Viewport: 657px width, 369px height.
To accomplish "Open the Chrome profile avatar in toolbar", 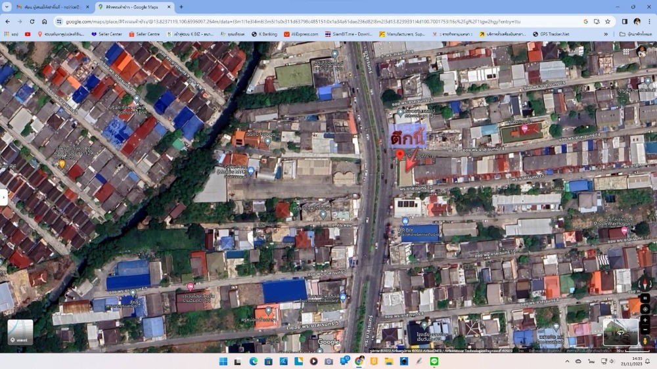I will point(637,22).
